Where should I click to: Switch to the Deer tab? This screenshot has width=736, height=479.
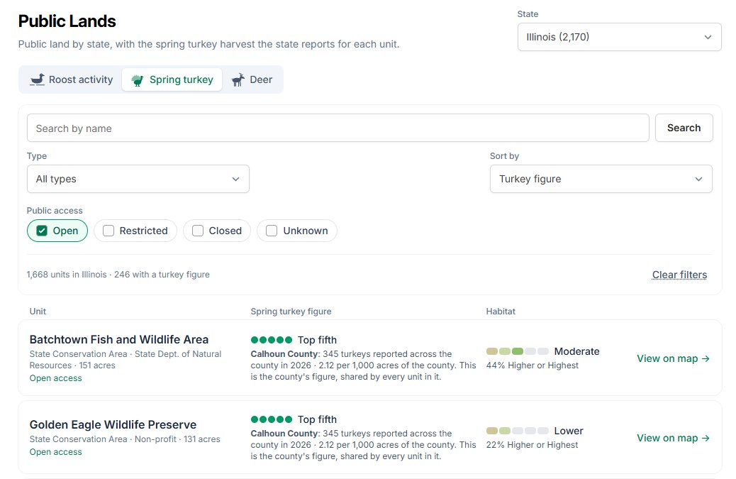coord(252,79)
